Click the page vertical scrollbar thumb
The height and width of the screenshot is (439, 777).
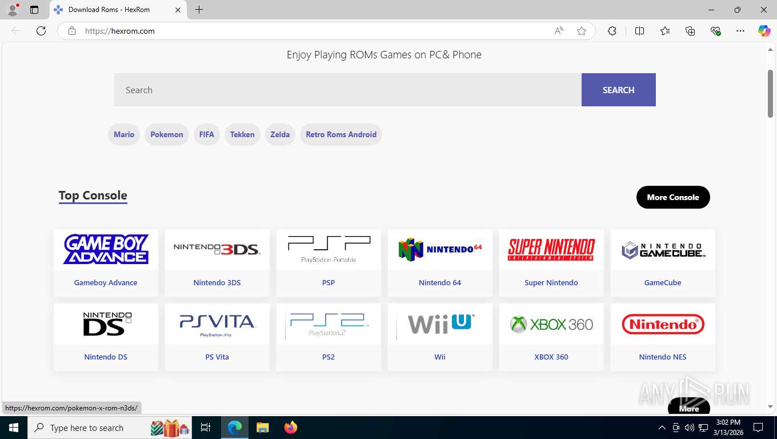(771, 93)
